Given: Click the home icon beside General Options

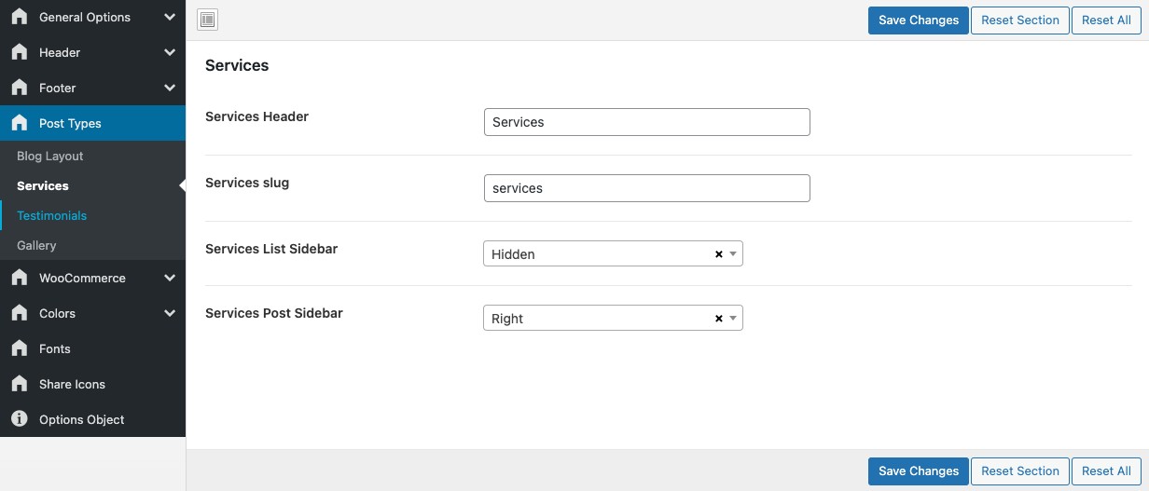Looking at the screenshot, I should pos(19,17).
